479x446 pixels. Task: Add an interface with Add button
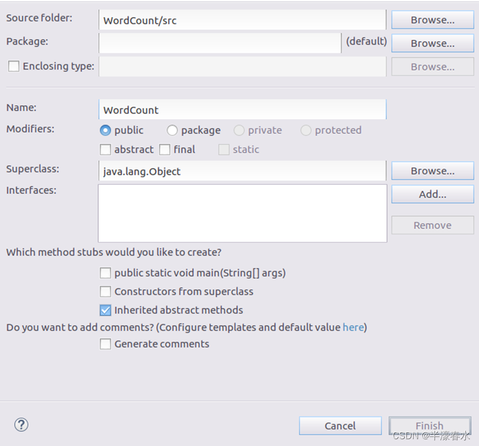click(432, 194)
